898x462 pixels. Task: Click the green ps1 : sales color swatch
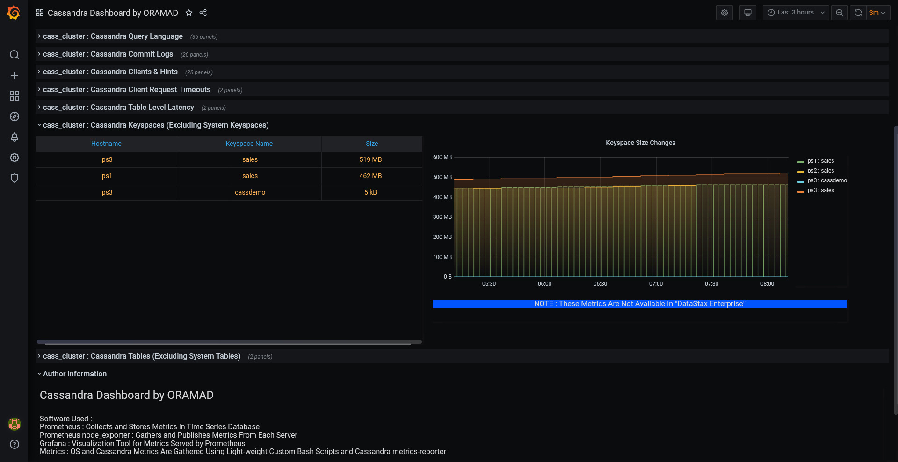(x=801, y=162)
